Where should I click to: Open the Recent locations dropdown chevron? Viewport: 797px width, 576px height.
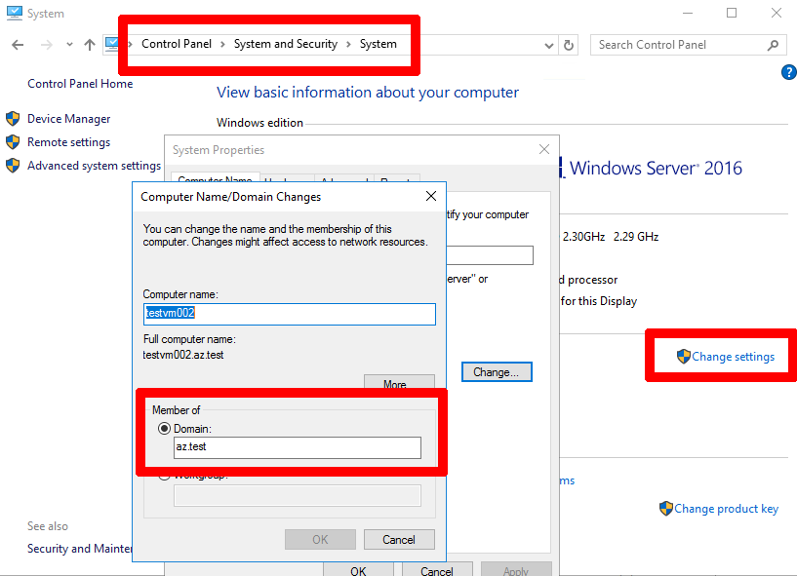click(x=69, y=45)
